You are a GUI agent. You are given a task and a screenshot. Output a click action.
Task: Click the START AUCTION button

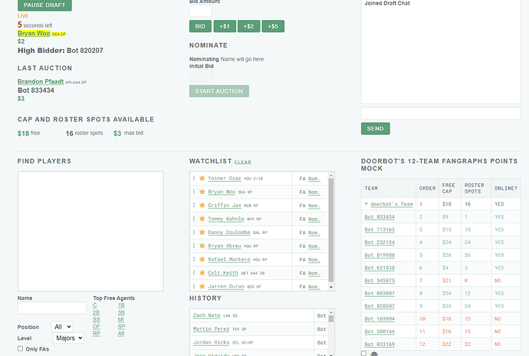(219, 91)
